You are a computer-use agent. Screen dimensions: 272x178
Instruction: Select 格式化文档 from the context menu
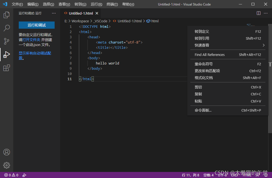tap(204, 78)
